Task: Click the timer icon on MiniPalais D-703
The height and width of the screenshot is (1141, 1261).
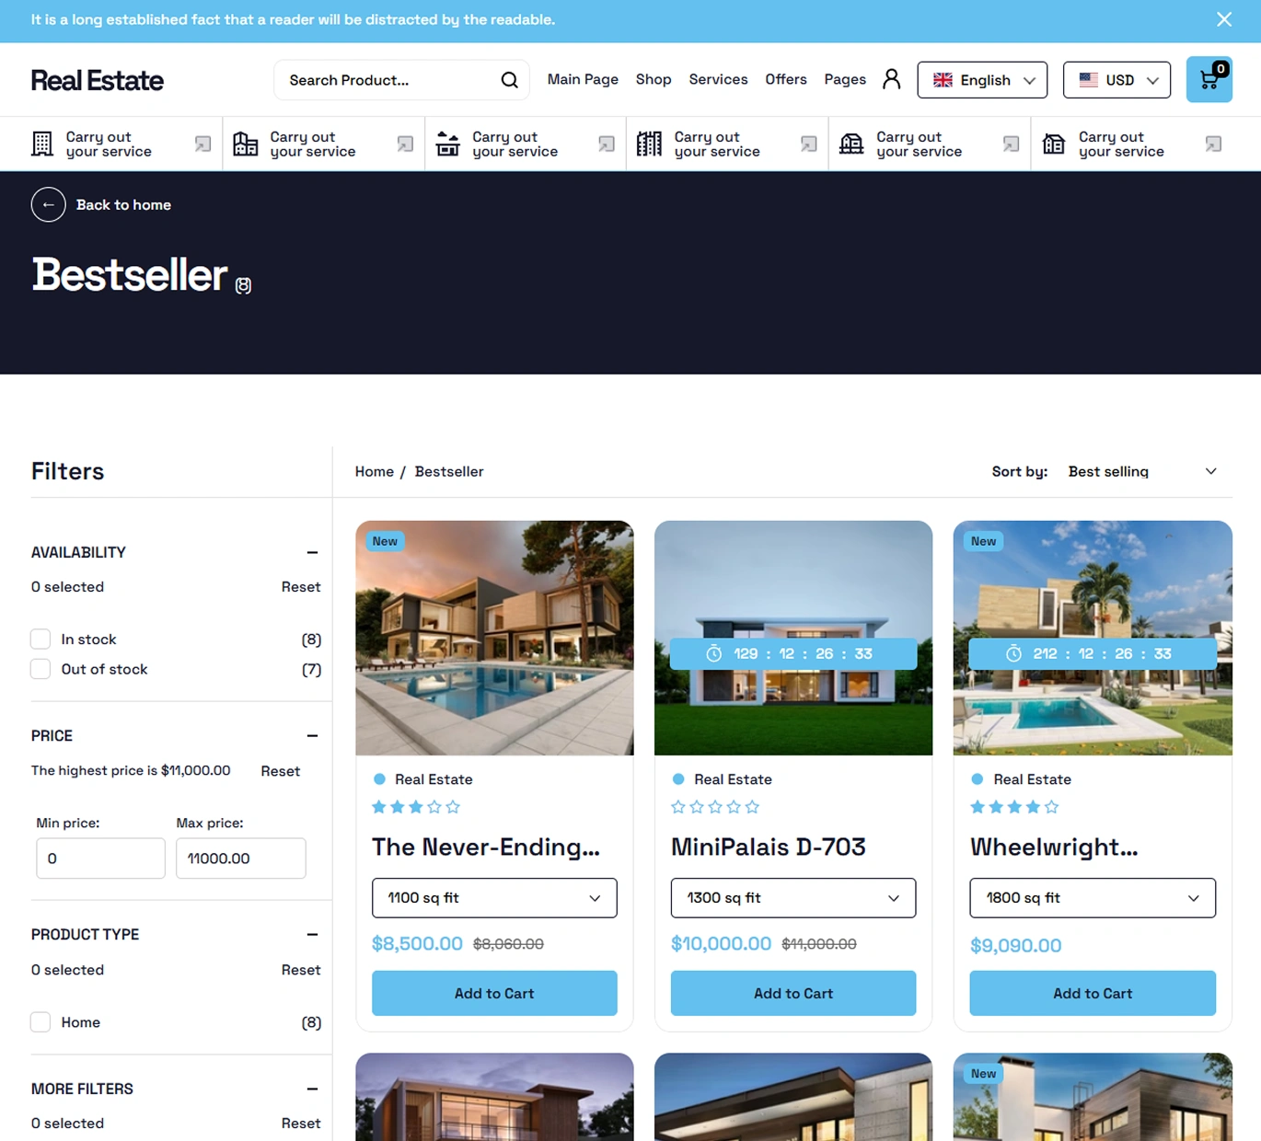Action: pos(713,653)
